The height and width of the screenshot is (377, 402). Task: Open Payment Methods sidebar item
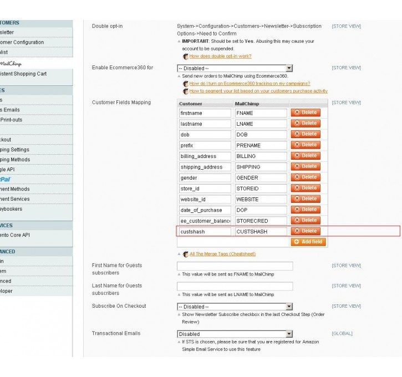(x=36, y=189)
